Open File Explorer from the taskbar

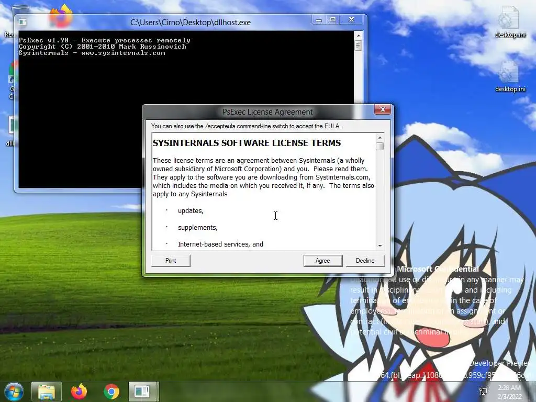click(x=47, y=392)
